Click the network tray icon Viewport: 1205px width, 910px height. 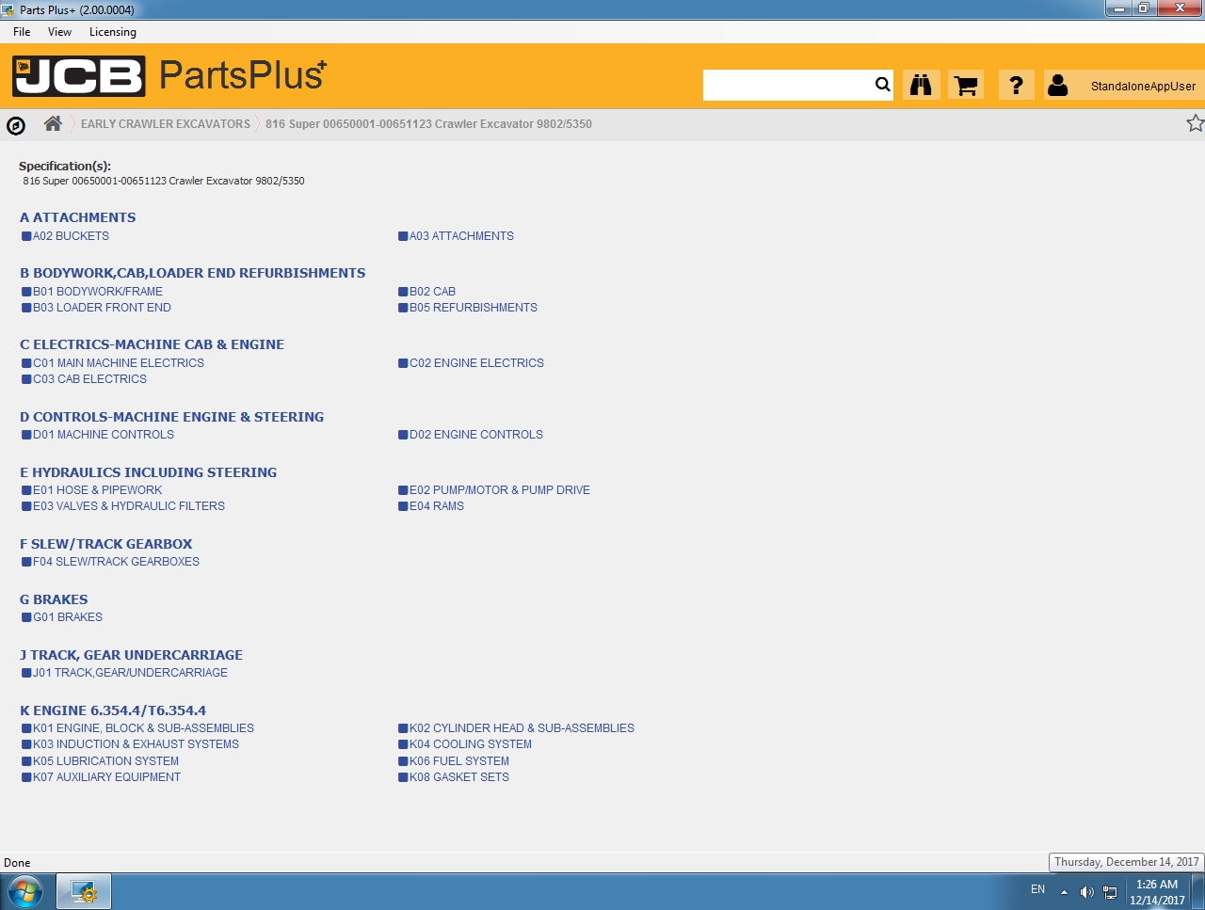tap(1110, 891)
